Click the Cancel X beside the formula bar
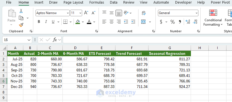Viewport: 232px width, 102px height. [41, 40]
